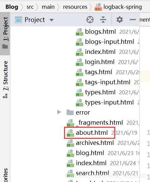Hide the Project panel with minus icon
Viewport: 150px width, 182px height.
pyautogui.click(x=132, y=20)
